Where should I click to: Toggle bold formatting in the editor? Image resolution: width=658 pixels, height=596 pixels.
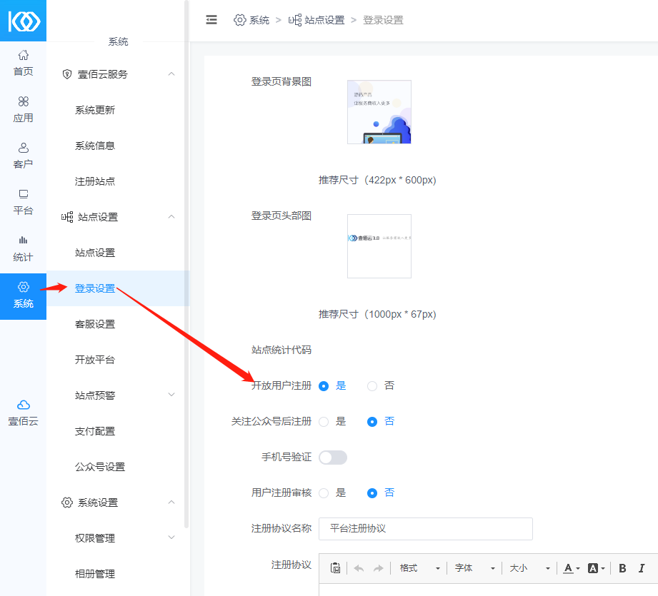click(622, 568)
